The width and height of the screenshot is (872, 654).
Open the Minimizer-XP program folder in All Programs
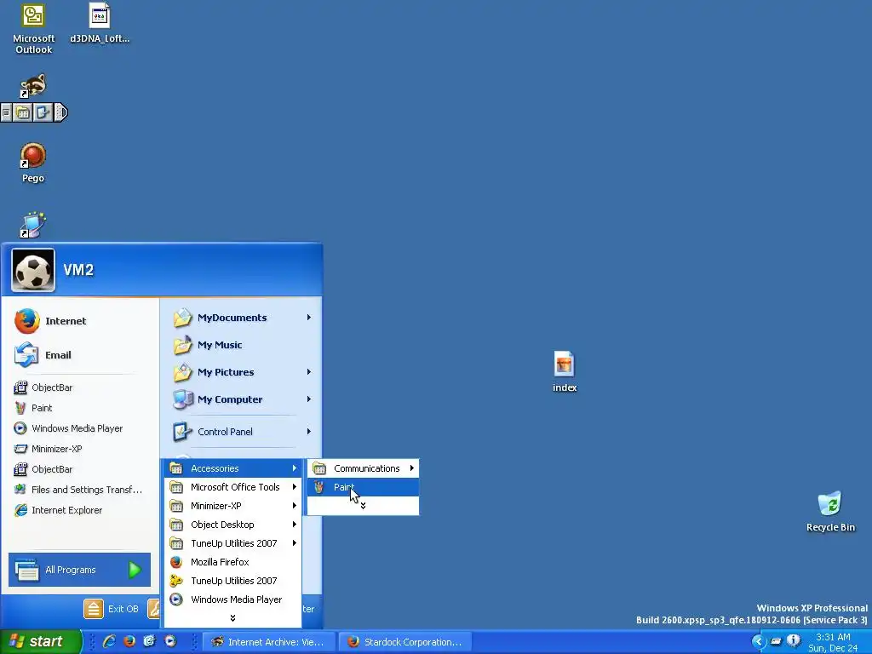coord(233,506)
